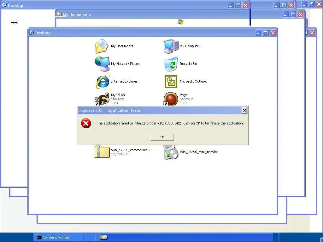Click OK to terminate the application
Screen dimensions: 323x242
(162, 137)
